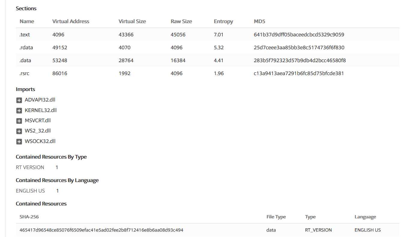This screenshot has width=407, height=237.
Task: Click MD5 hash 641b37d9dff05baceedcbcd5329c9059
Action: click(x=299, y=35)
